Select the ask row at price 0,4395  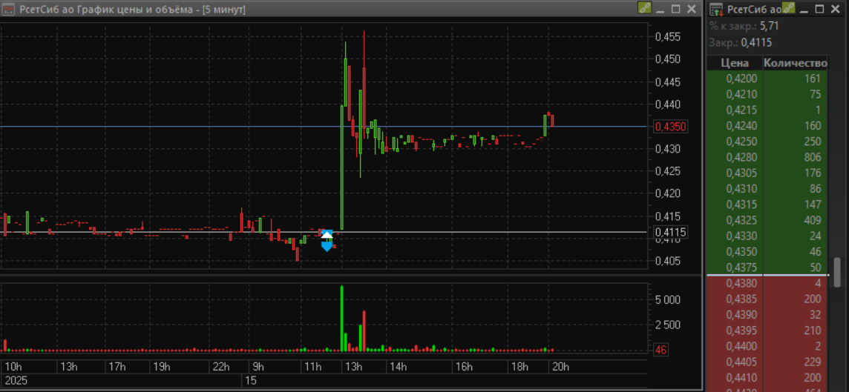tap(767, 330)
